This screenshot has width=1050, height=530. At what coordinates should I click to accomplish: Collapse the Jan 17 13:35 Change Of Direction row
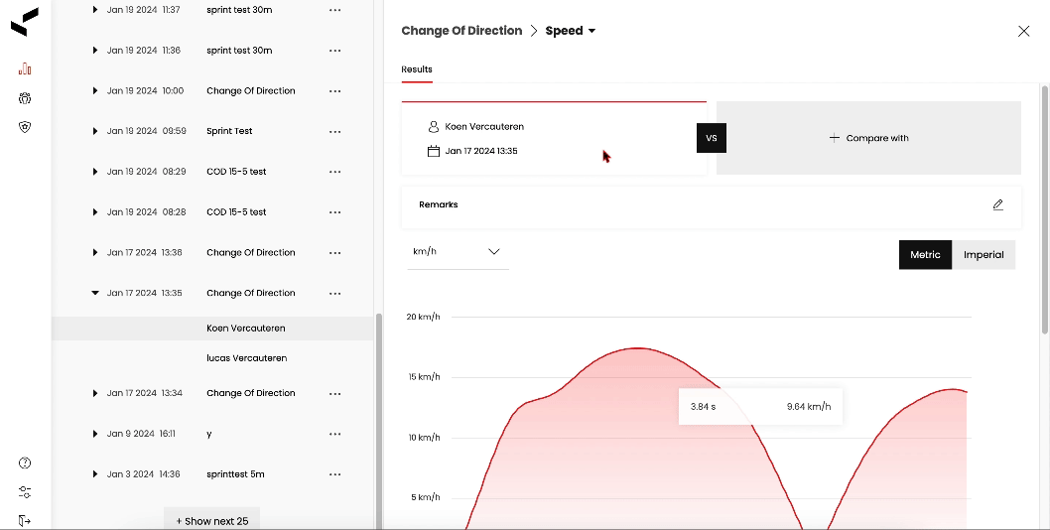94,293
